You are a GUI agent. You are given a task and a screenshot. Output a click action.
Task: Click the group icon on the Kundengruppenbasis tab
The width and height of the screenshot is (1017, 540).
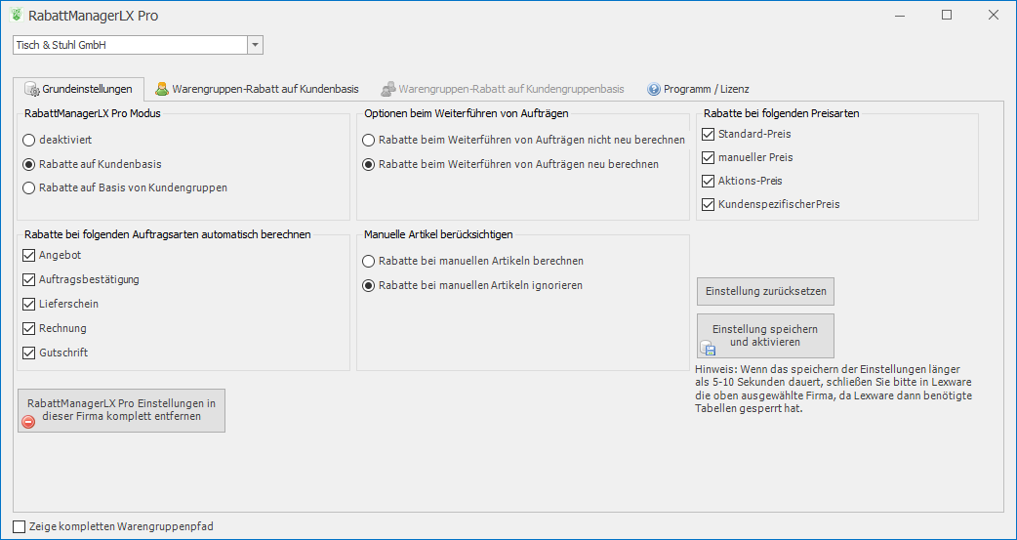pos(387,89)
